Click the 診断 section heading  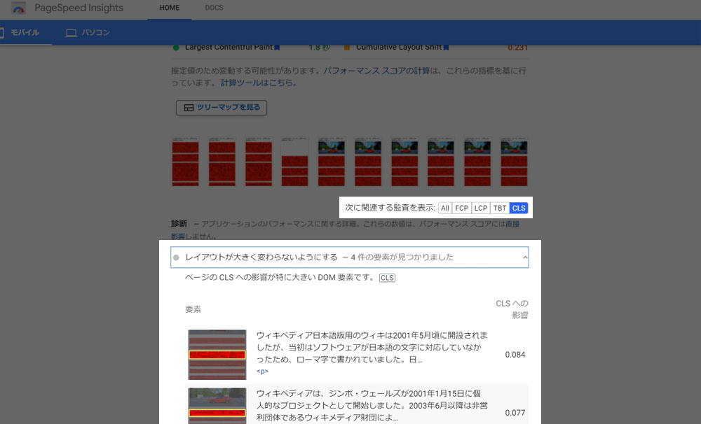click(179, 224)
